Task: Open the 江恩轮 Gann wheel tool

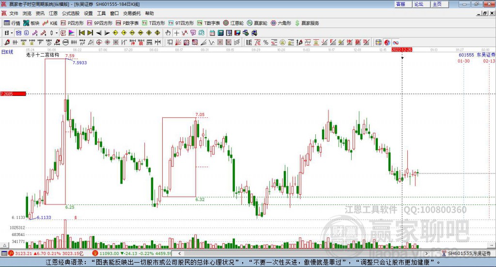Action: point(233,23)
